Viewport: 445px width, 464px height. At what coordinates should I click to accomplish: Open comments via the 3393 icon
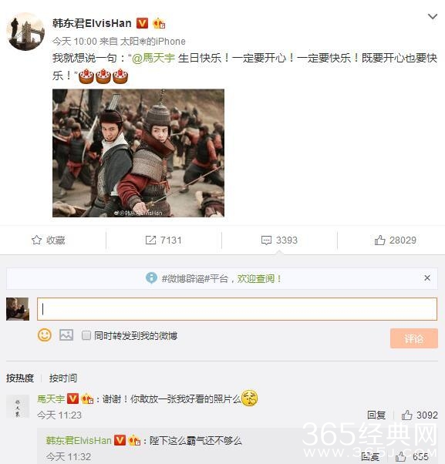(266, 240)
